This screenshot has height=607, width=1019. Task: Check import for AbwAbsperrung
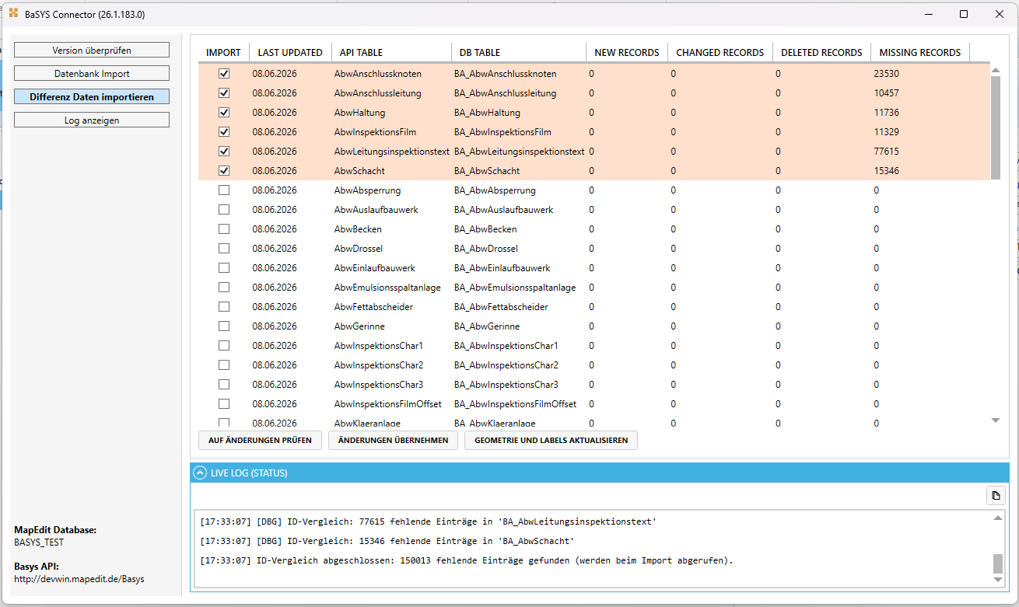(224, 190)
